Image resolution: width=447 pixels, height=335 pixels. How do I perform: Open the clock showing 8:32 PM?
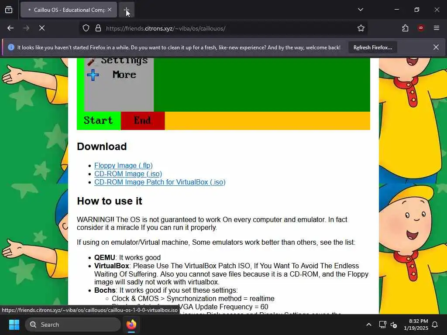coord(416,325)
